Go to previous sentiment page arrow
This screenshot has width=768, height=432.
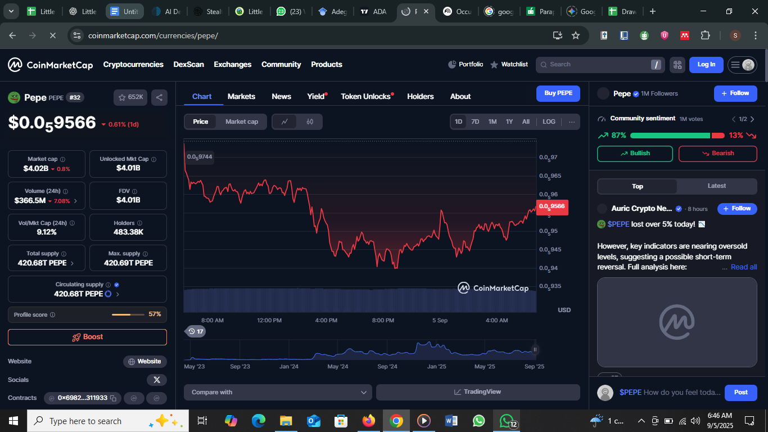pyautogui.click(x=734, y=119)
